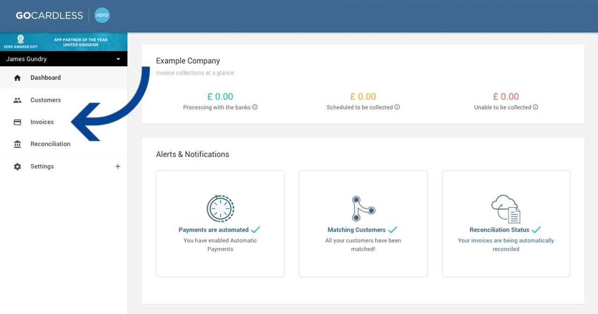Click checkmark next to Payments are automated
Viewport: 598px width, 314px height.
[256, 229]
